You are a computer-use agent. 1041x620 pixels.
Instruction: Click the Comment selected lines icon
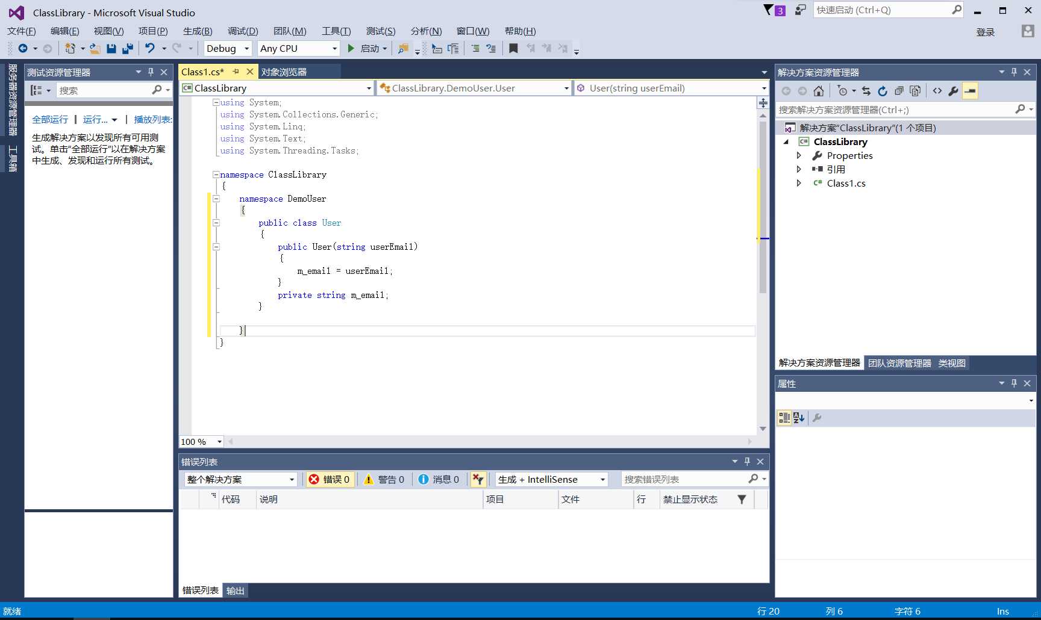point(475,49)
